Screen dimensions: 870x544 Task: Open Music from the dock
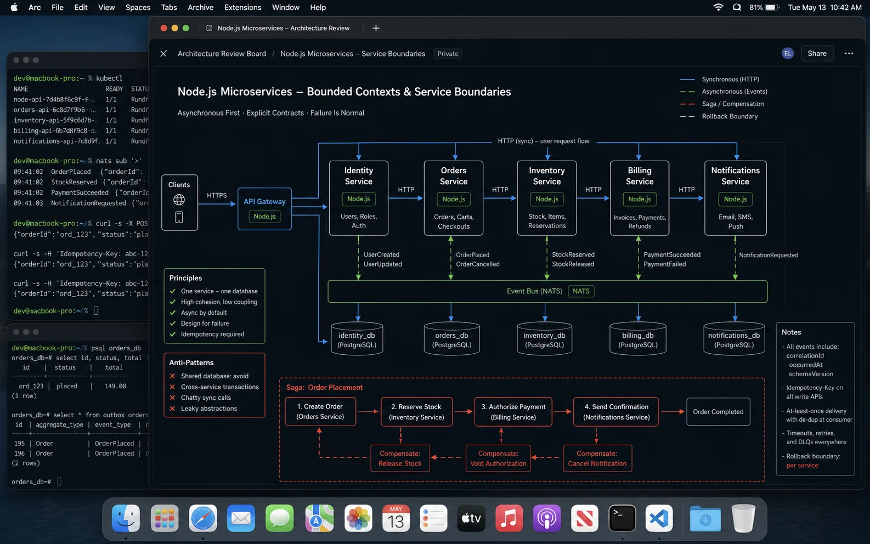point(509,518)
